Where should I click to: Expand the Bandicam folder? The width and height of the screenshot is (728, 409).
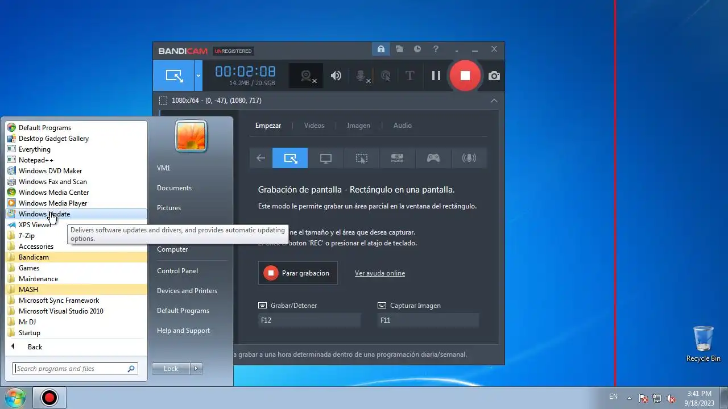tap(76, 257)
